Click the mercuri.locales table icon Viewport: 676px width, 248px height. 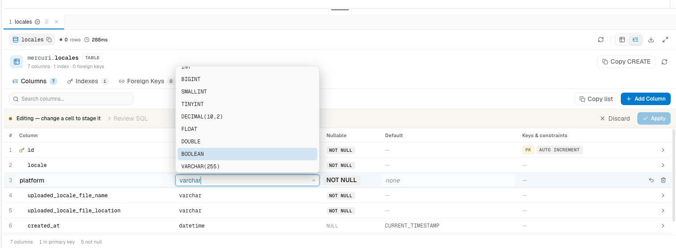[x=16, y=62]
